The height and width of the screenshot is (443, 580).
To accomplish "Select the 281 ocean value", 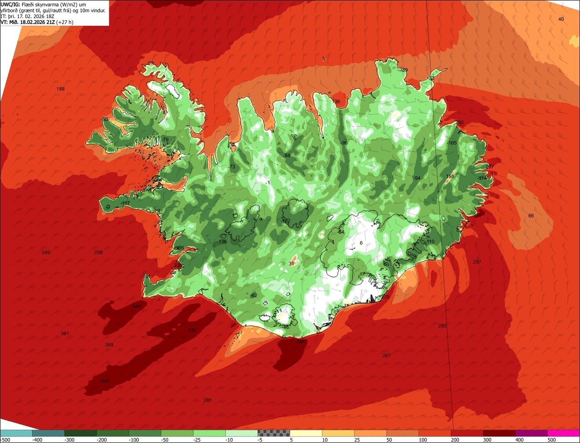I will [x=208, y=400].
